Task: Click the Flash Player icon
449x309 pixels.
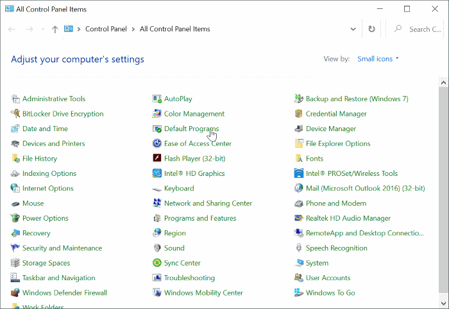Action: point(157,158)
